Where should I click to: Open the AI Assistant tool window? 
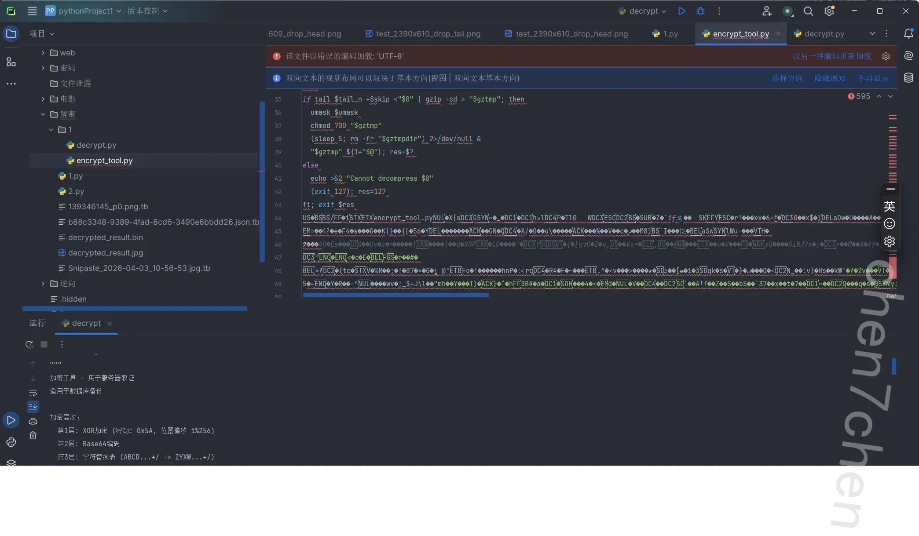point(908,56)
